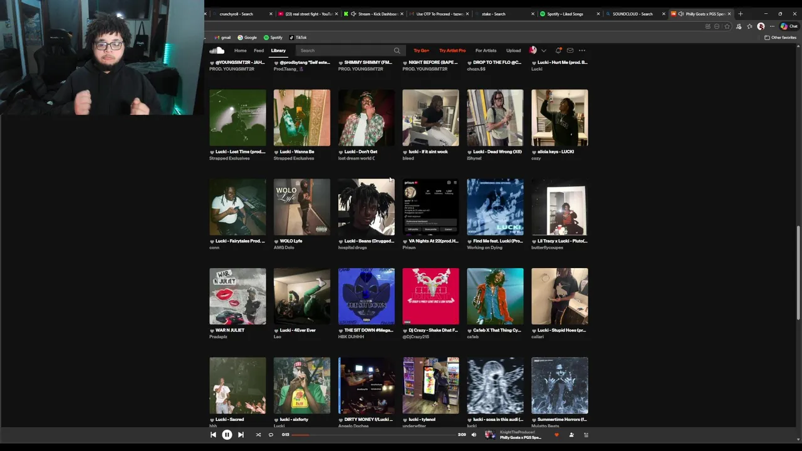Open Lucki - Sacred track artwork

[237, 386]
